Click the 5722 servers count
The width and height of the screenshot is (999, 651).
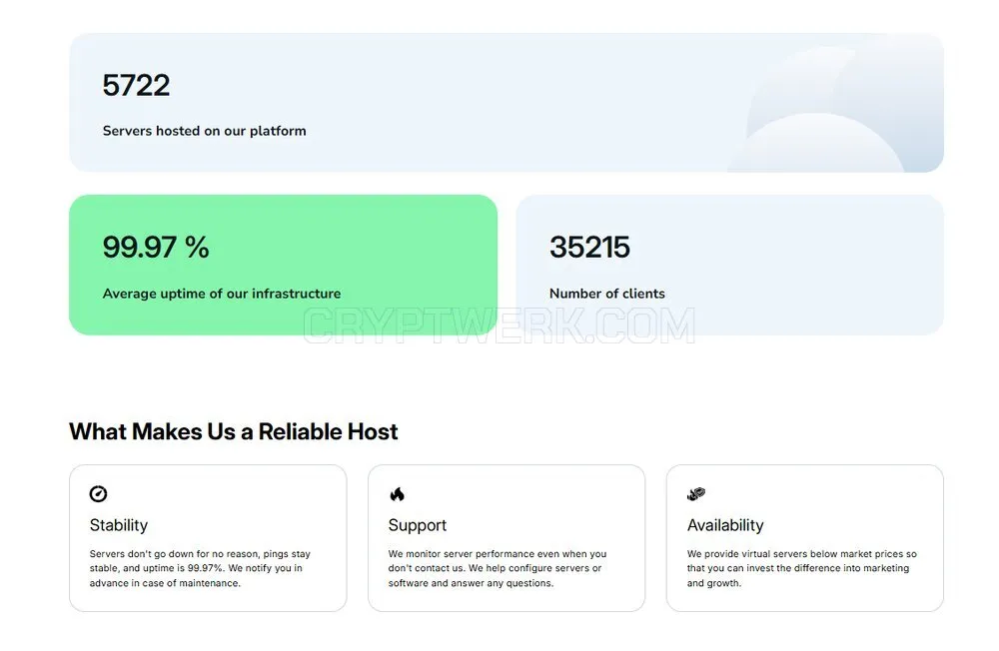[x=136, y=85]
